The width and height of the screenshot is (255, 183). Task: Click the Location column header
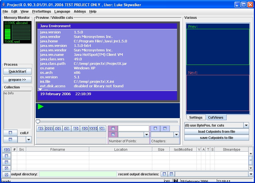point(121,149)
